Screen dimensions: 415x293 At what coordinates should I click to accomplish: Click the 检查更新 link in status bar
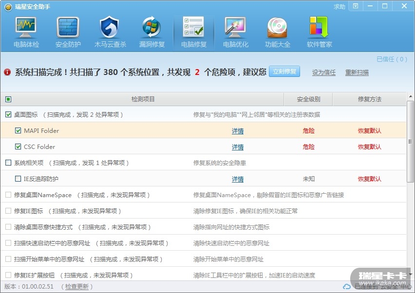[77, 287]
